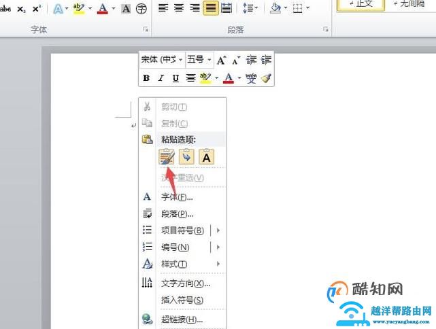Choose 插入符号(S) menu entry
The width and height of the screenshot is (436, 329).
tap(182, 300)
